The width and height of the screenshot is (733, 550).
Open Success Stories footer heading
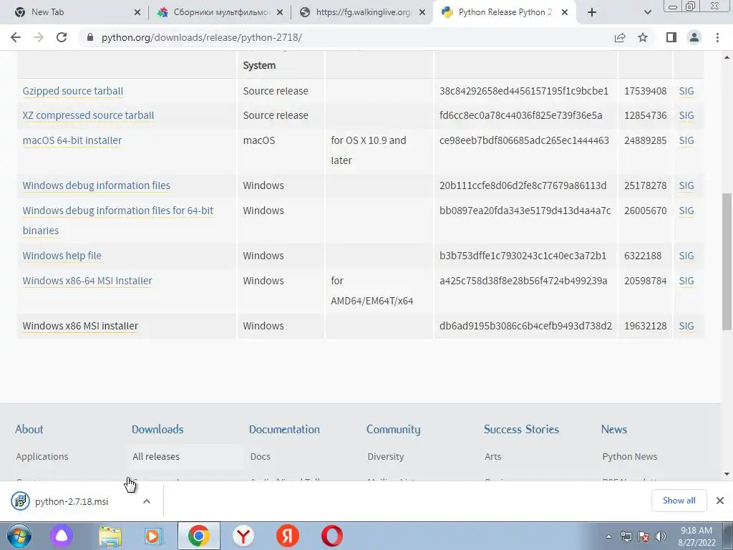521,430
